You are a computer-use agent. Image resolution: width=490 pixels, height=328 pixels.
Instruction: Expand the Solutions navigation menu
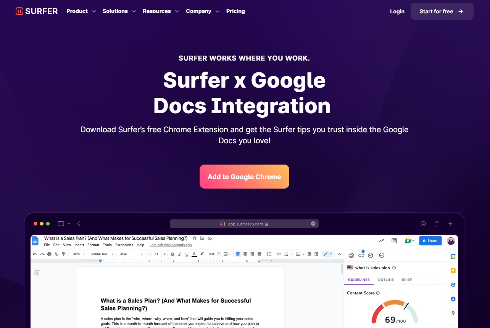119,11
